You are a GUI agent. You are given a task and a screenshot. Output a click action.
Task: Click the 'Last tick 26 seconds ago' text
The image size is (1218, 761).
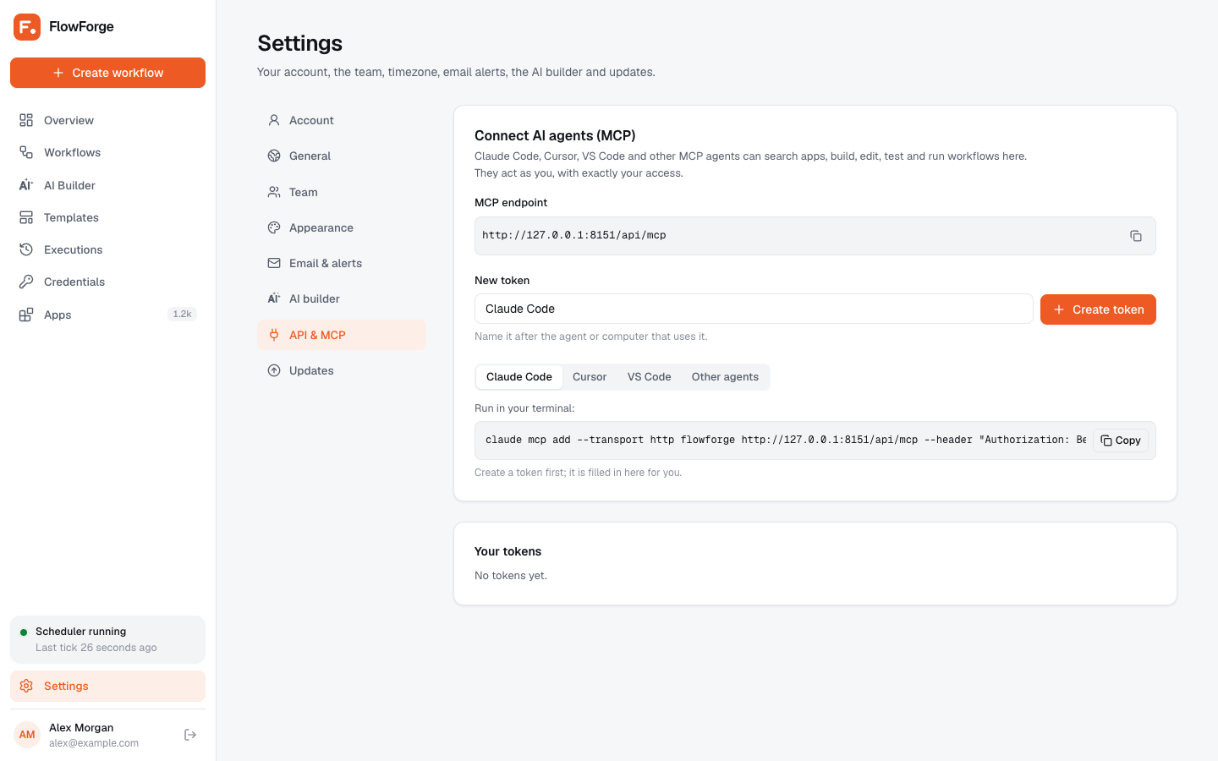click(x=96, y=648)
